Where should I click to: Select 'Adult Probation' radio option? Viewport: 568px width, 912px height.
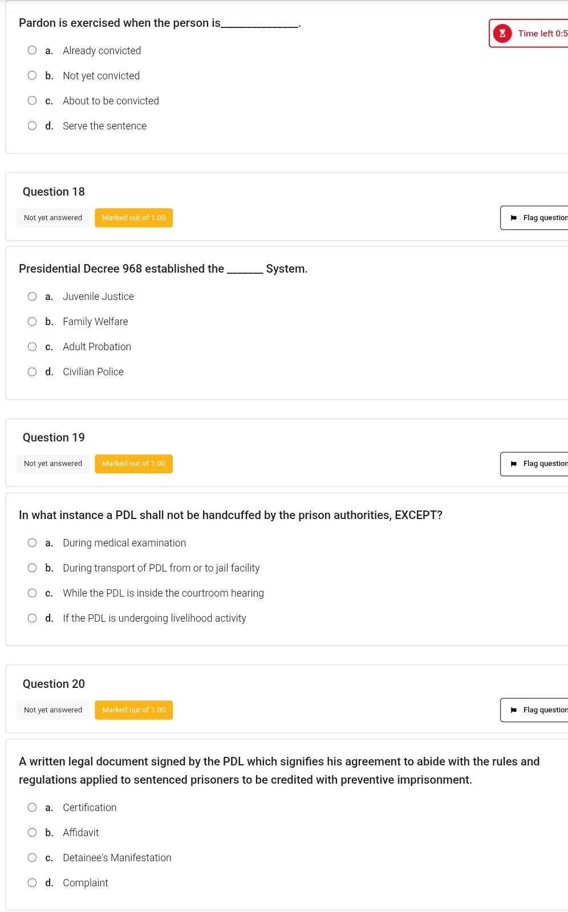(33, 347)
